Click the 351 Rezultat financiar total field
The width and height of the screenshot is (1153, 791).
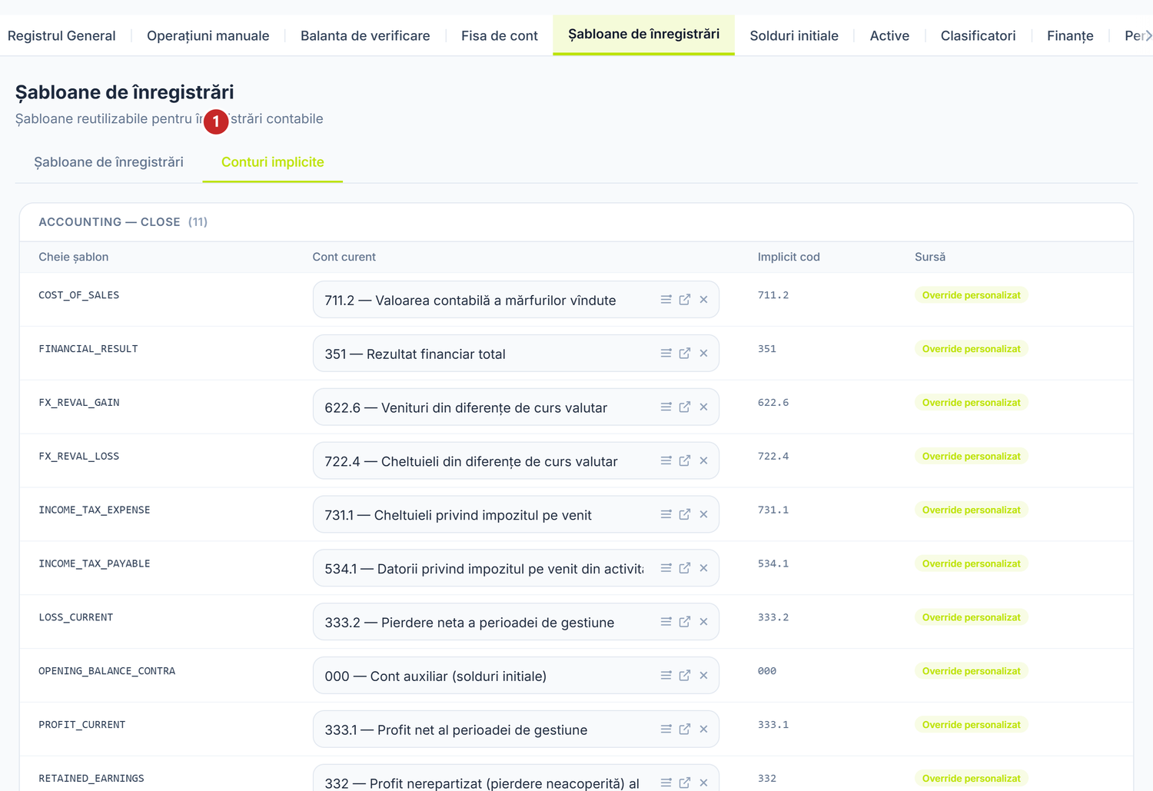coord(516,354)
